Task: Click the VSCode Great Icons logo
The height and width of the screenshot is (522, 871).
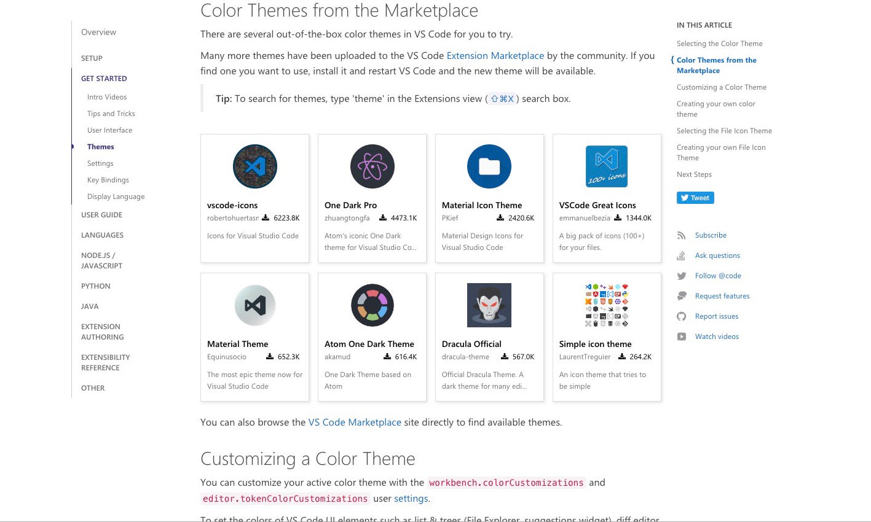Action: (607, 166)
